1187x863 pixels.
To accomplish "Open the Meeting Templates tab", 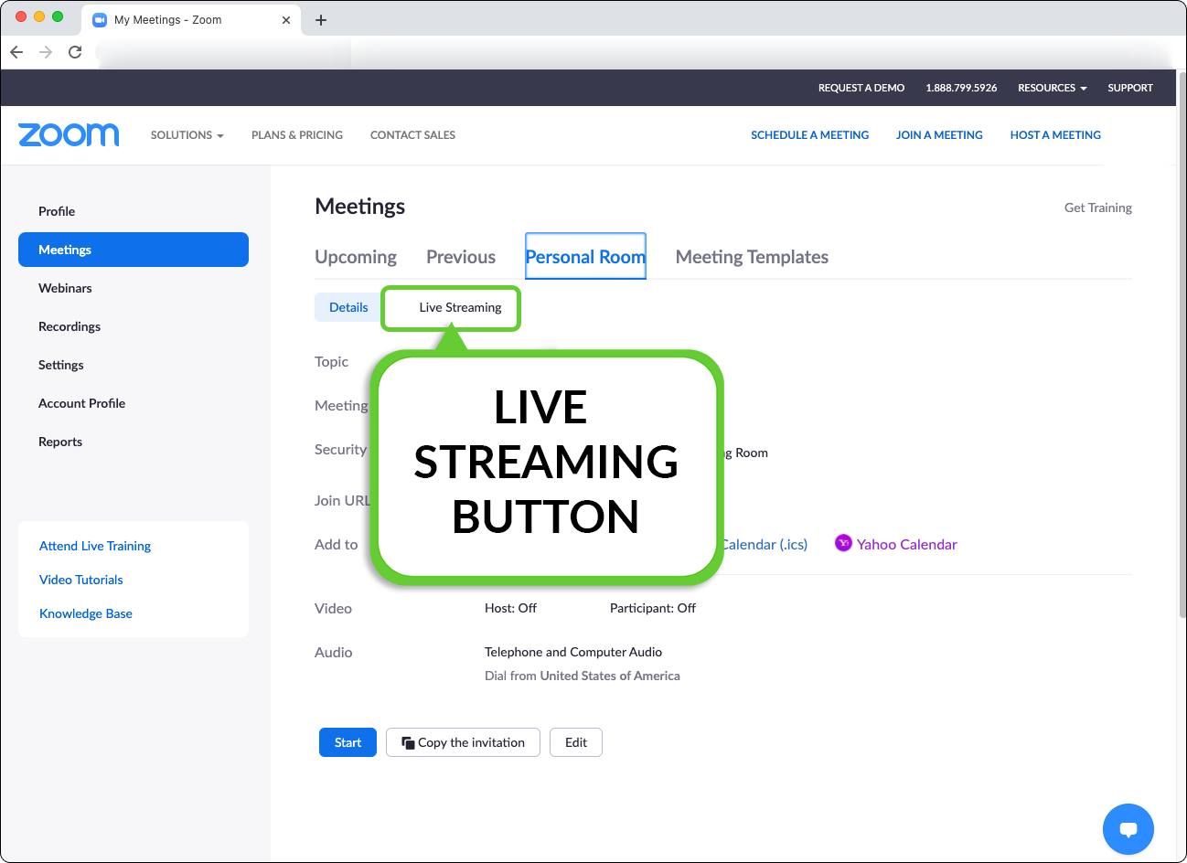I will pyautogui.click(x=752, y=257).
